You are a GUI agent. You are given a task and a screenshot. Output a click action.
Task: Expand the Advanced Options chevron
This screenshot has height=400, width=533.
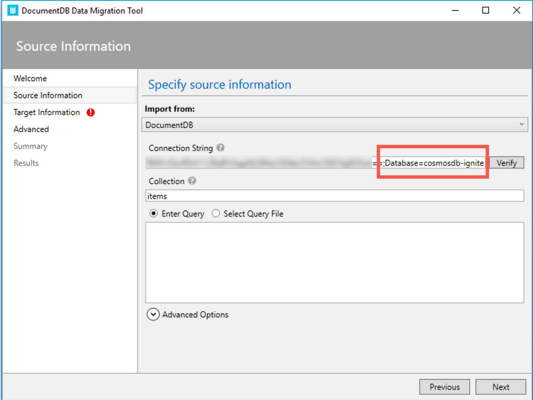click(153, 314)
